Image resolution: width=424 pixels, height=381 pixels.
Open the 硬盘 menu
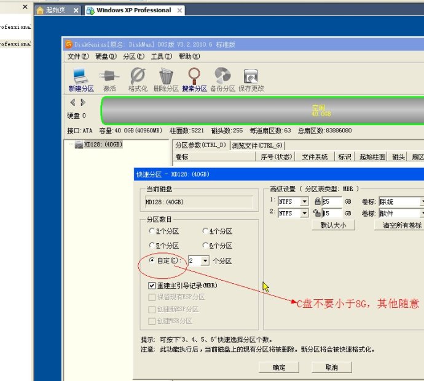(x=106, y=57)
